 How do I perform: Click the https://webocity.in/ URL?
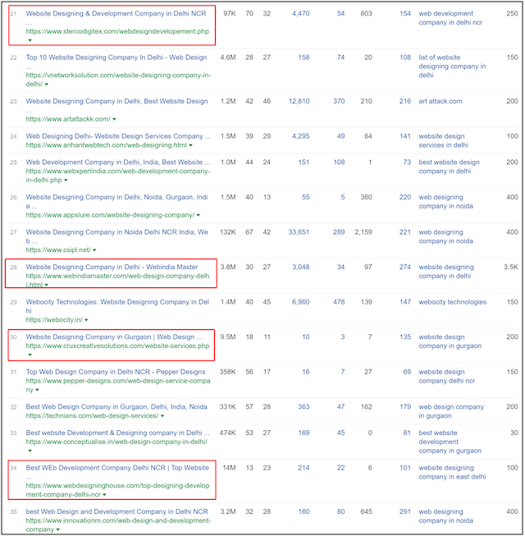click(54, 320)
